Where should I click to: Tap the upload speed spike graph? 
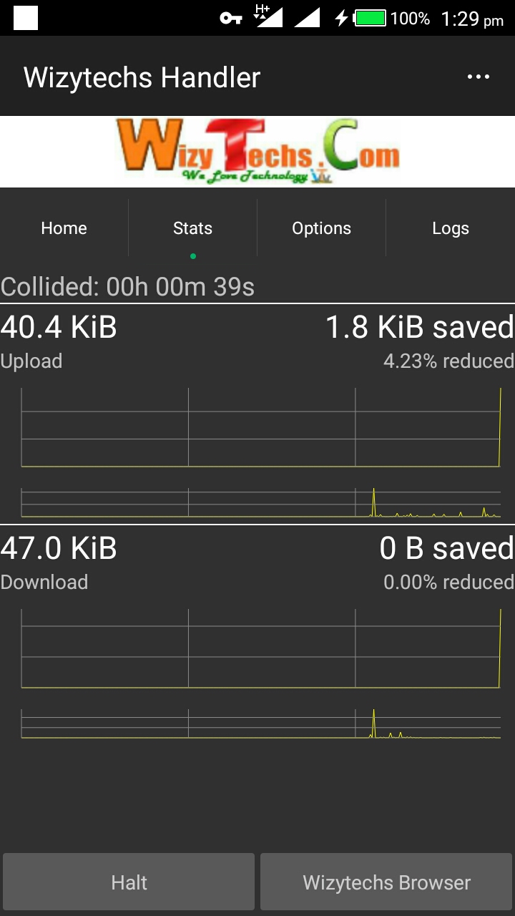[x=261, y=502]
